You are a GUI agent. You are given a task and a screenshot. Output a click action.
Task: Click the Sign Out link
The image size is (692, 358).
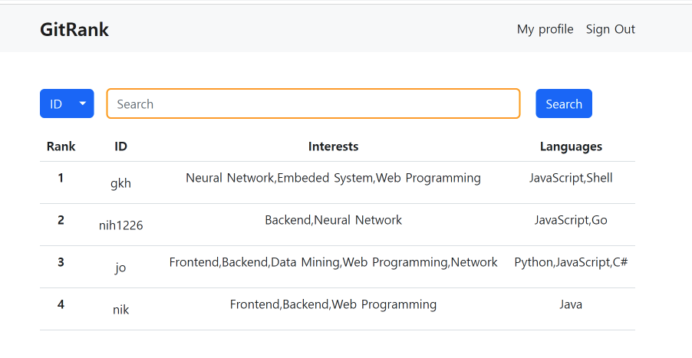(610, 29)
